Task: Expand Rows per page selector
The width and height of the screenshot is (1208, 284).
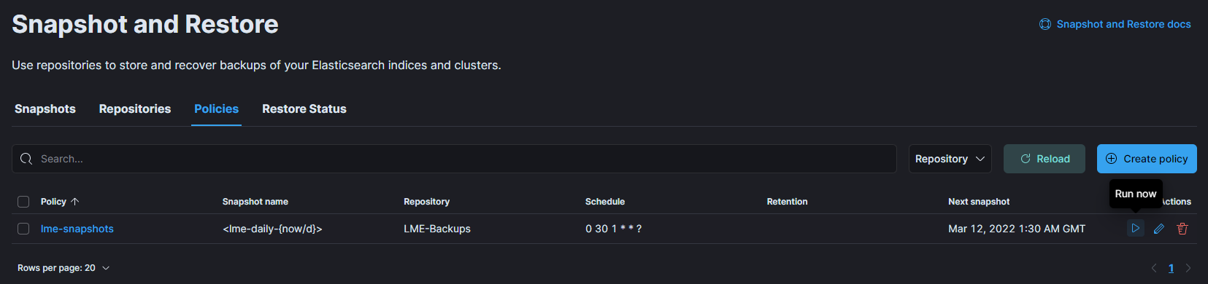Action: pyautogui.click(x=64, y=268)
